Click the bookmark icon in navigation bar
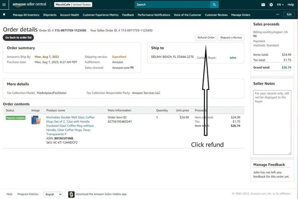 tap(4, 15)
